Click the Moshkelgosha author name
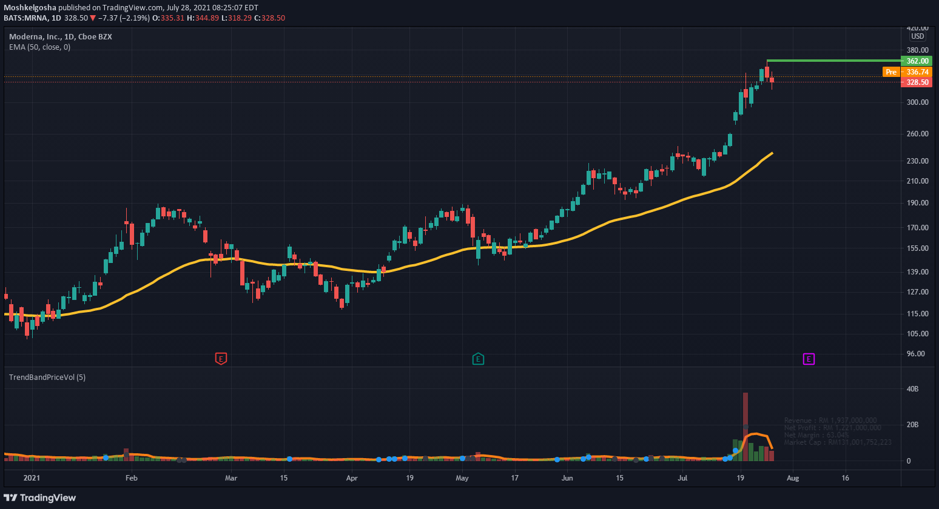 [30, 7]
